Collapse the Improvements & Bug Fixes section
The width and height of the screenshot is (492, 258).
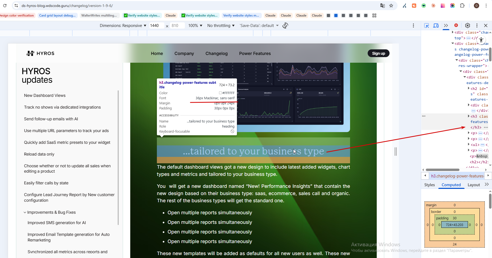pos(25,212)
